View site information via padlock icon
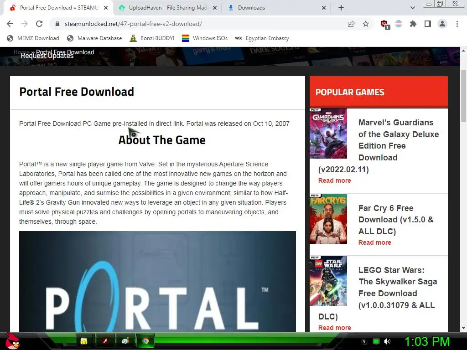Image resolution: width=467 pixels, height=350 pixels. click(x=57, y=24)
